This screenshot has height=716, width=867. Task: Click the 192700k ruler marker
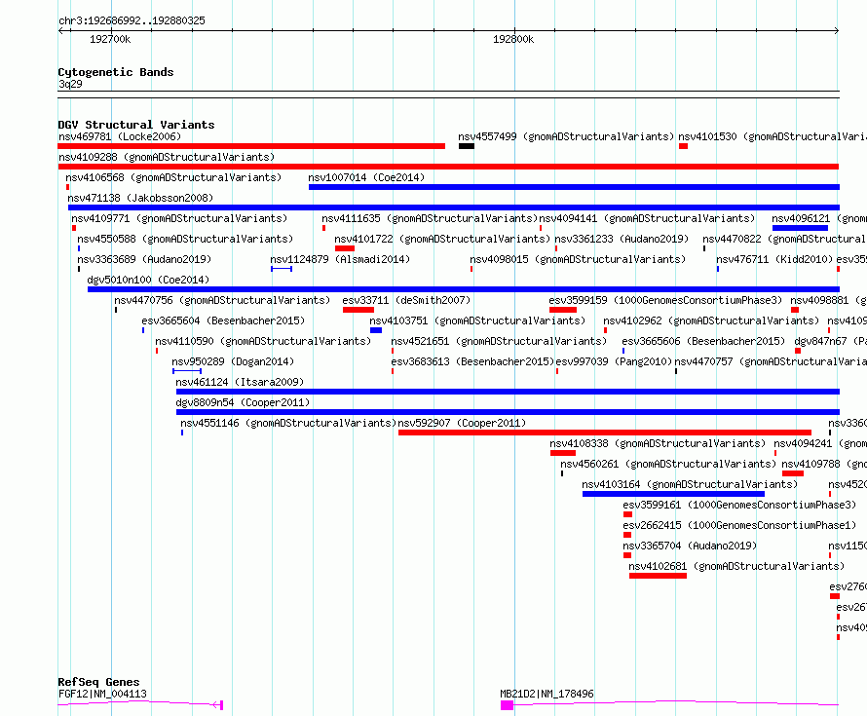(x=110, y=39)
